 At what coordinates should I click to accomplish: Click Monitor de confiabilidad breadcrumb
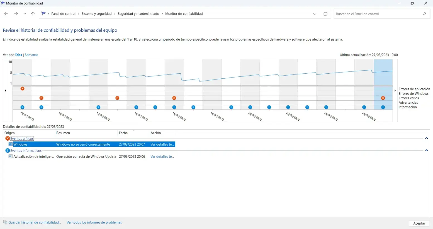[x=184, y=14]
